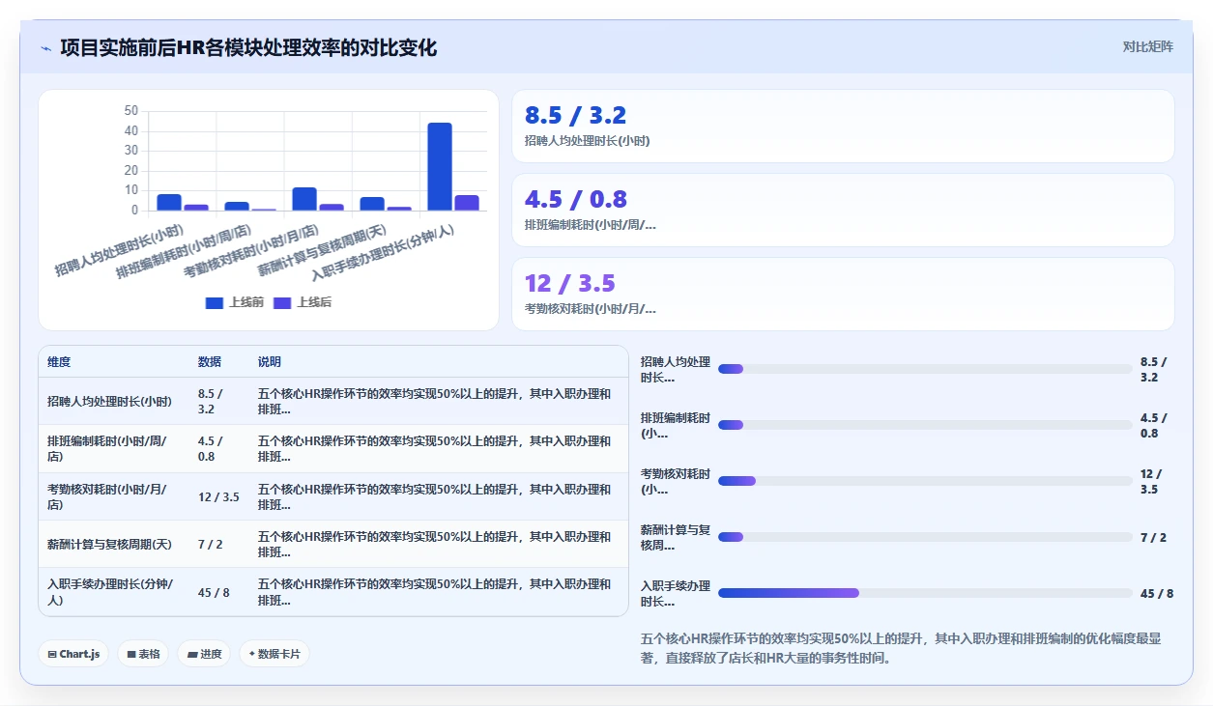
Task: Click the 8.5 / 3.2 table value
Action: click(x=211, y=402)
